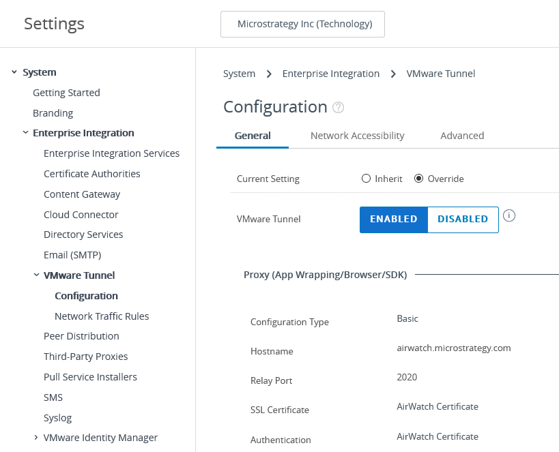Viewport: 559px width, 452px height.
Task: Open Syslog settings in sidebar
Action: [x=57, y=418]
